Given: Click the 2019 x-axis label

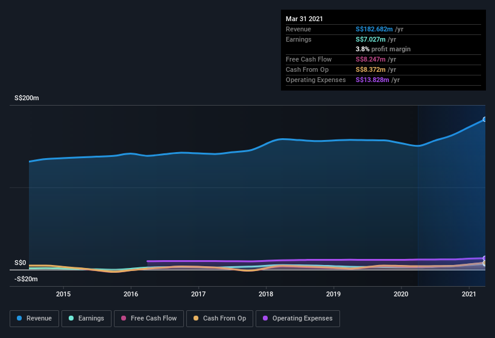Looking at the screenshot, I should 333,294.
